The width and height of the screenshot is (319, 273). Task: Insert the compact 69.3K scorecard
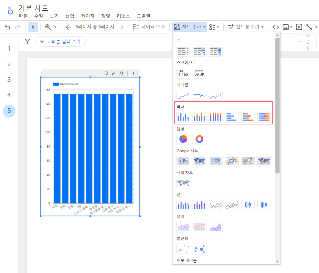pyautogui.click(x=199, y=73)
